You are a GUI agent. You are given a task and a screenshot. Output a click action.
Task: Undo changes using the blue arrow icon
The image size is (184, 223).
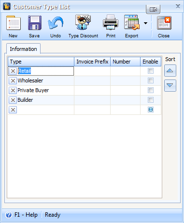(x=56, y=23)
